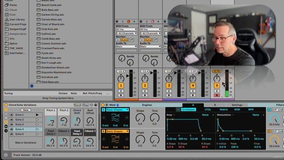
Task: Open the LFOs tab in Meld
Action: [x=208, y=110]
